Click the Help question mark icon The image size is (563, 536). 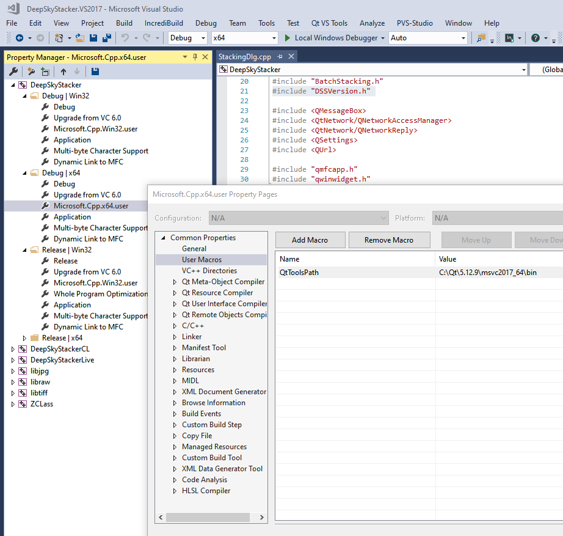536,38
